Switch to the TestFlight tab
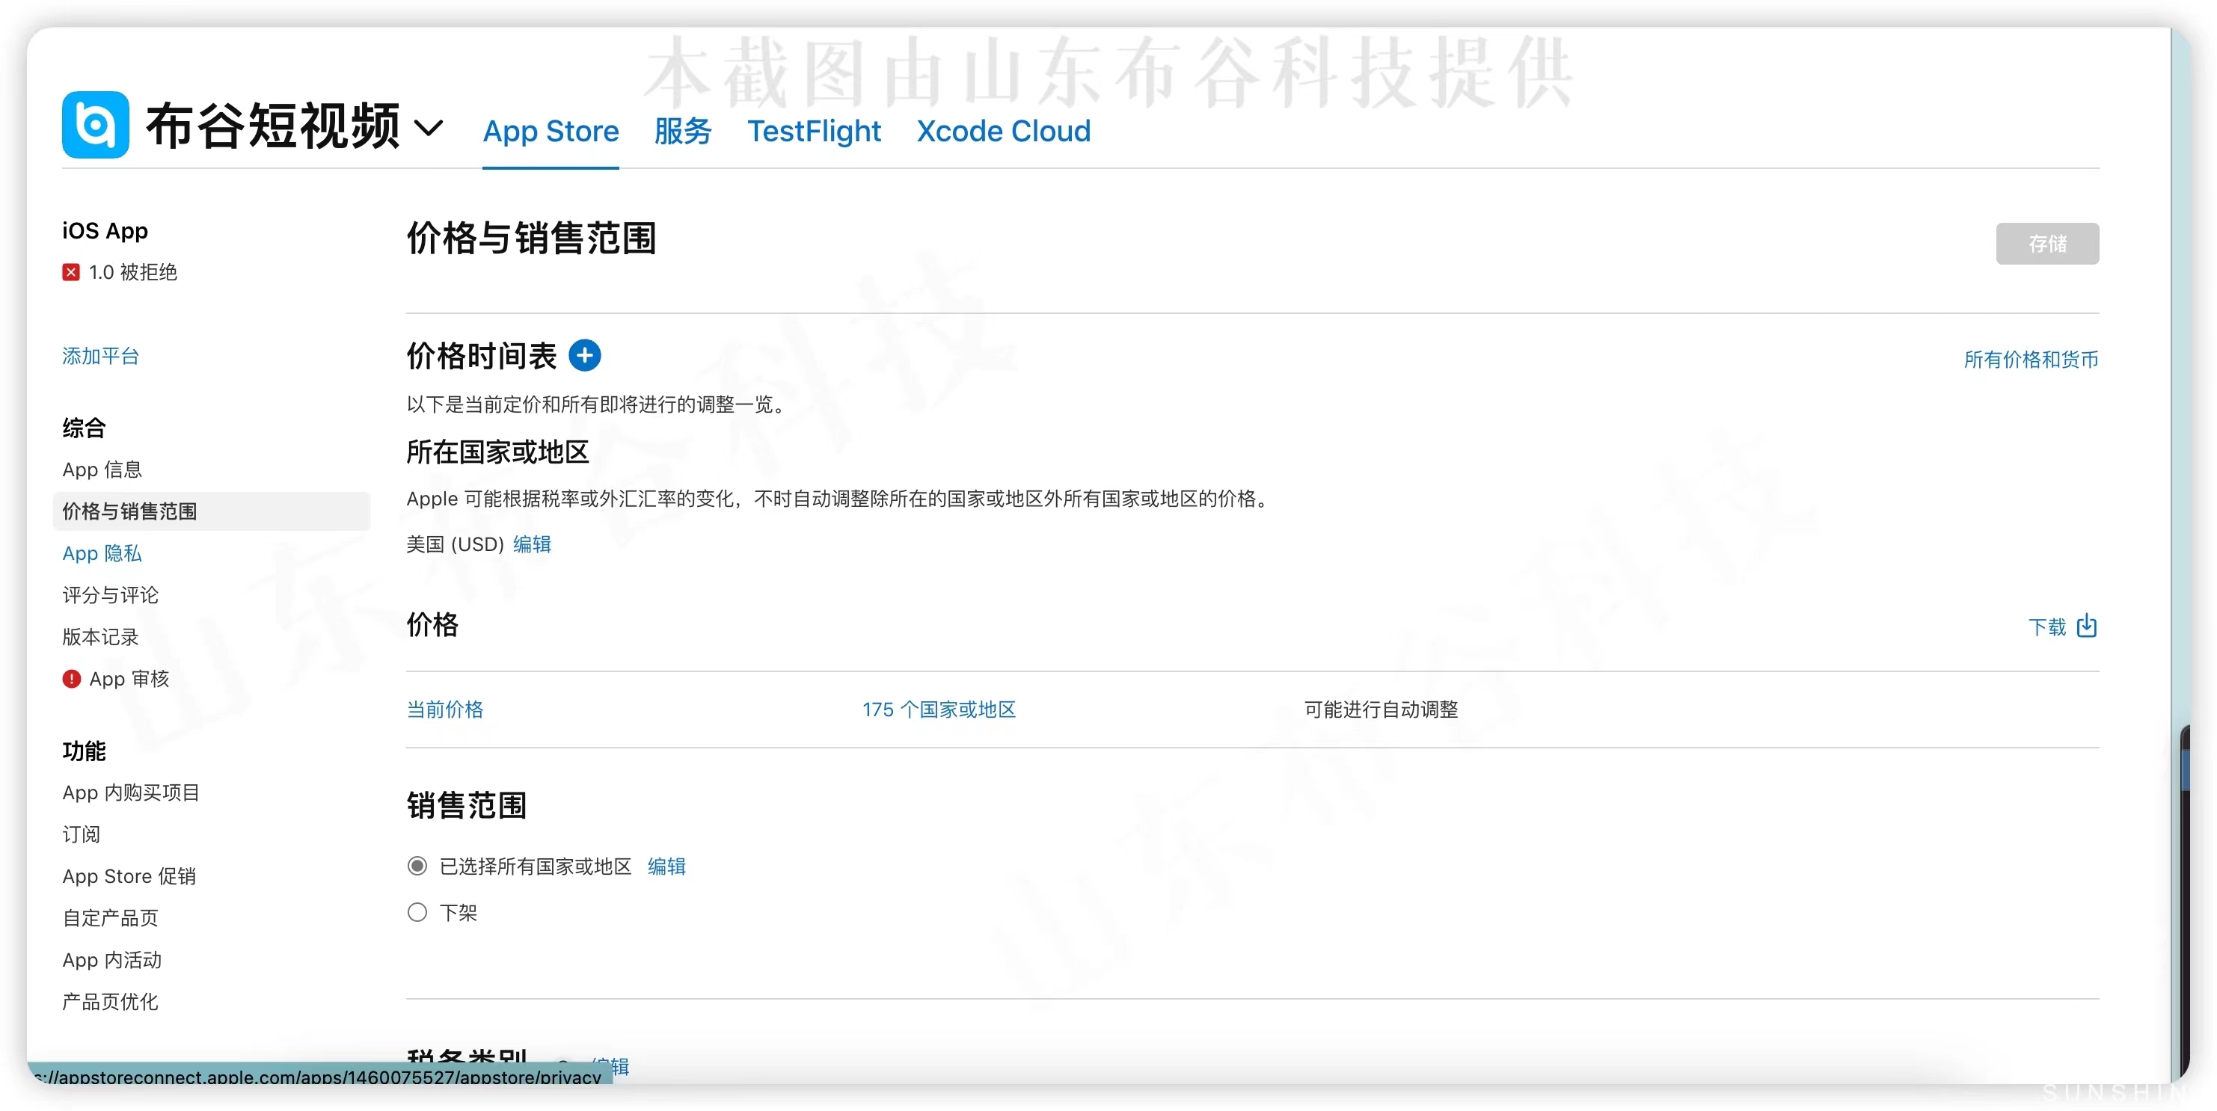This screenshot has width=2217, height=1111. [x=813, y=131]
